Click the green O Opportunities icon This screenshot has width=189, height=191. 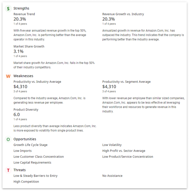coord(8,139)
